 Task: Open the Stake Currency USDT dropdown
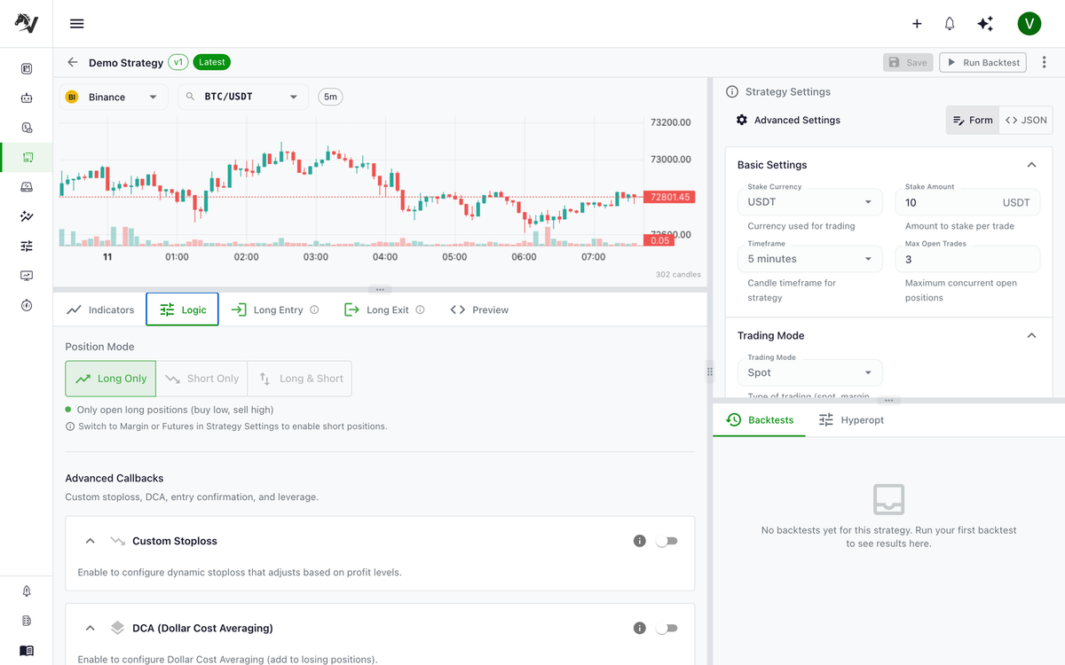pos(810,202)
